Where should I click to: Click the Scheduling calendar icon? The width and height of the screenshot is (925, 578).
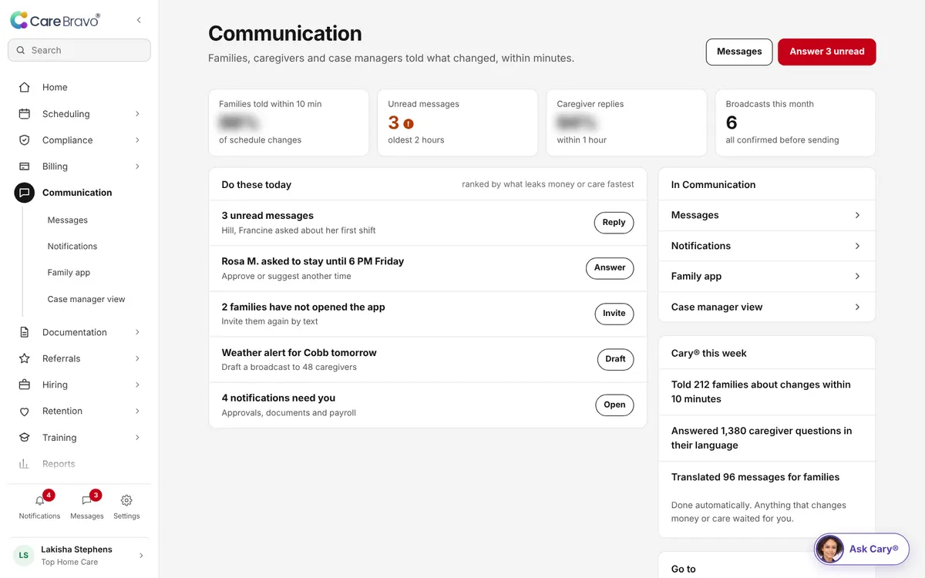pos(25,113)
